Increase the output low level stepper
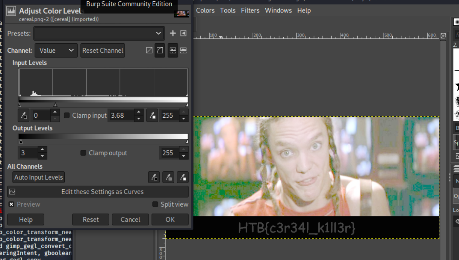459x260 pixels. coord(42,149)
